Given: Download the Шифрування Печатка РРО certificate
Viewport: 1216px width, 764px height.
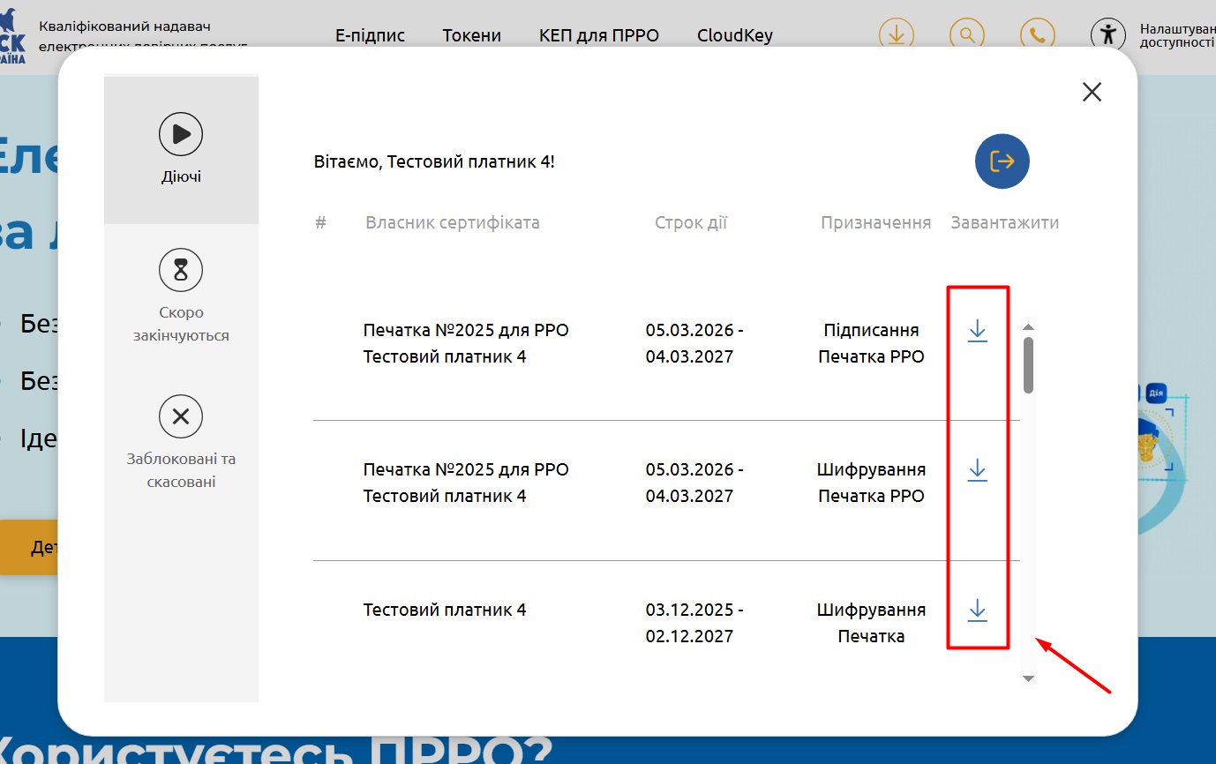Looking at the screenshot, I should 977,470.
